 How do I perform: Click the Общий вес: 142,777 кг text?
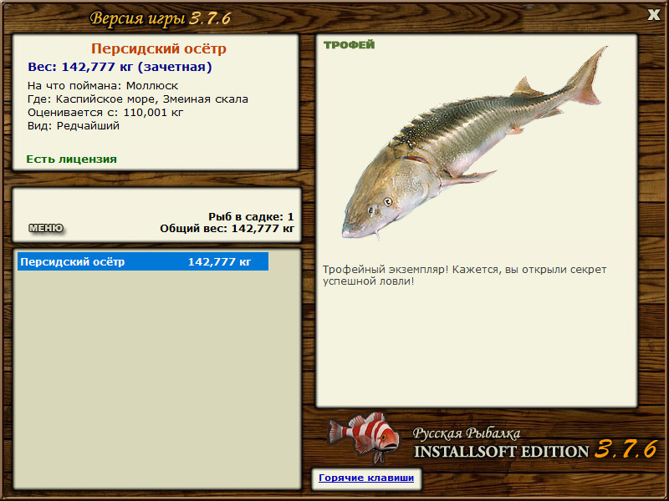(227, 229)
